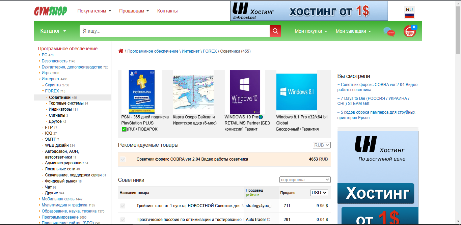461x225 pixels.
Task: Open the Администрирование subcategory
Action: point(64,163)
